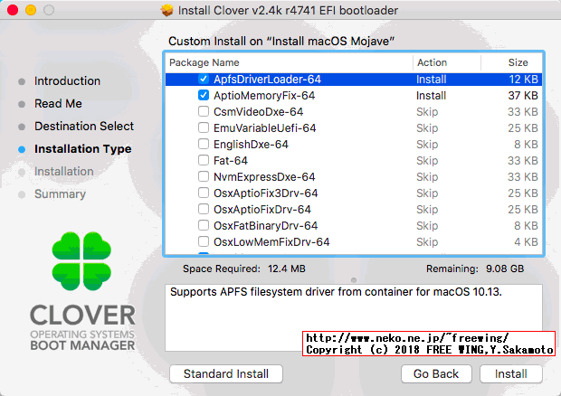561x396 pixels.
Task: Click the Remaining 9.08 GB value
Action: pos(505,269)
